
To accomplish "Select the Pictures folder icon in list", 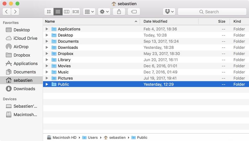I will [x=54, y=78].
